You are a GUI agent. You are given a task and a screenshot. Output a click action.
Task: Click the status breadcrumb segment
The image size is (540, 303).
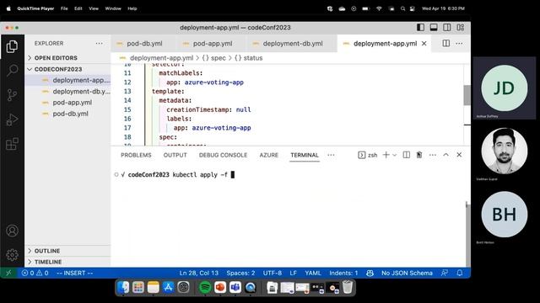click(x=249, y=58)
